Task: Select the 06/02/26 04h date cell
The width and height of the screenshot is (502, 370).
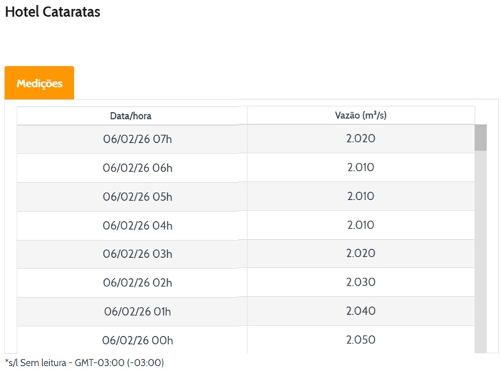Action: coord(137,225)
